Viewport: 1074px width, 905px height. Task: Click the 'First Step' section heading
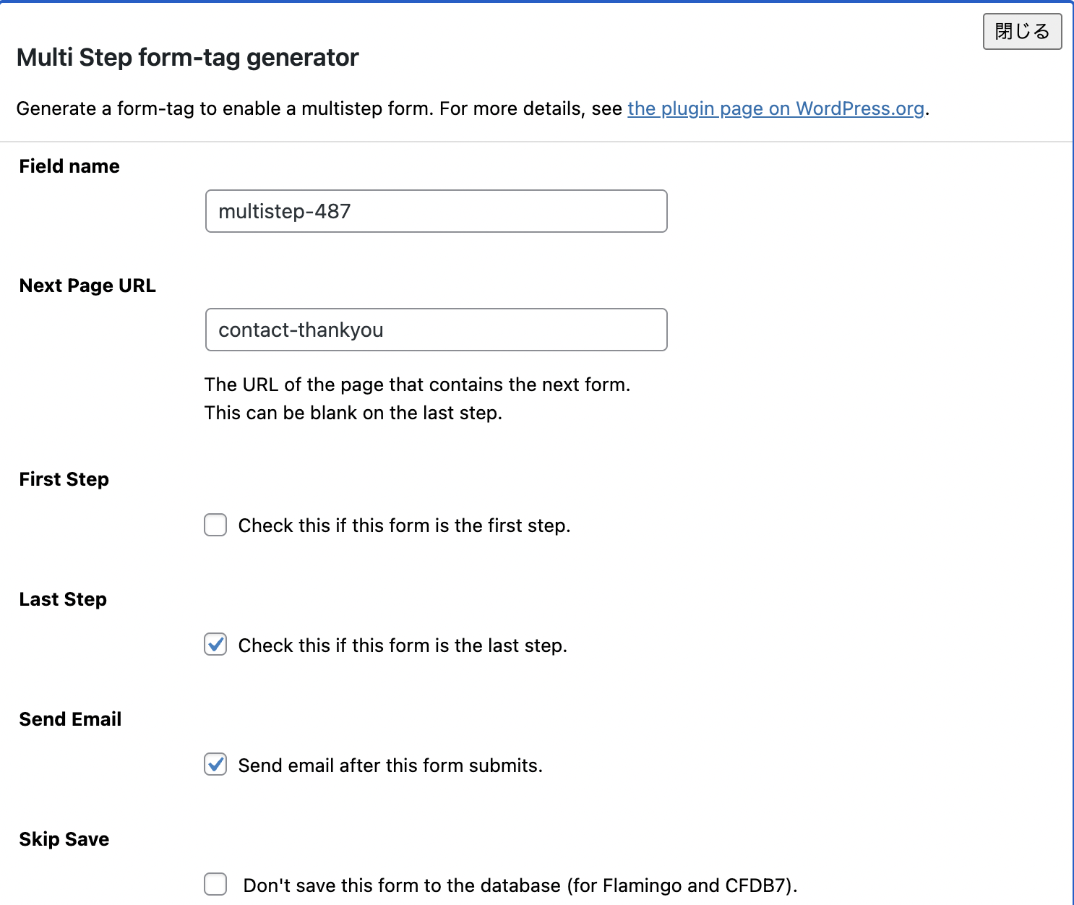64,479
